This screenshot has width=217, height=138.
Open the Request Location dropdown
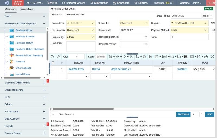pos(134,44)
